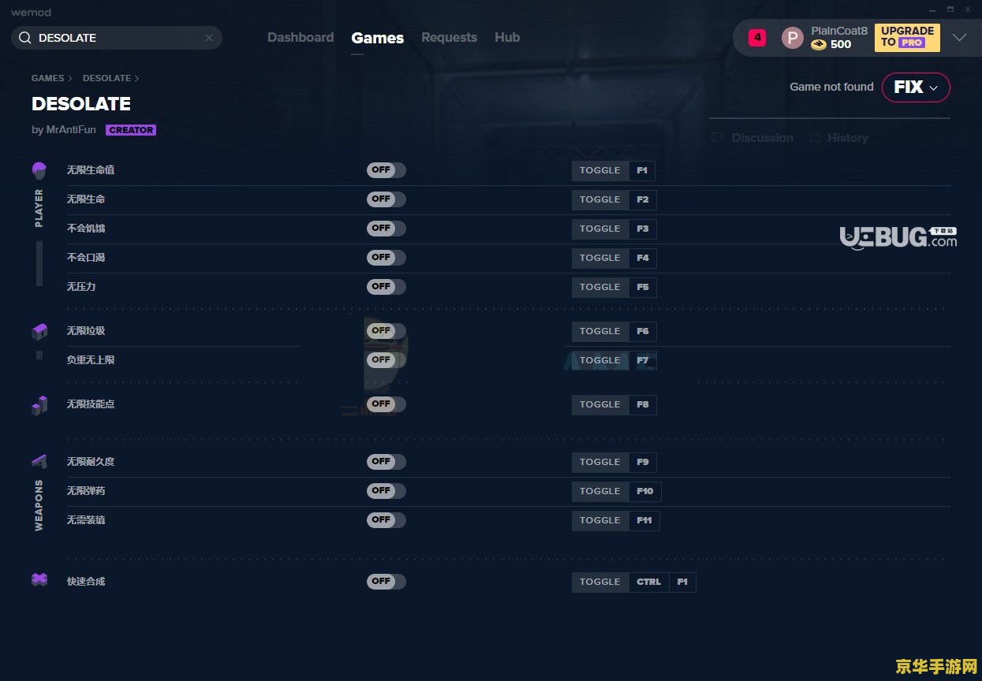Click TOGGLE button beside F3
This screenshot has height=681, width=982.
600,229
